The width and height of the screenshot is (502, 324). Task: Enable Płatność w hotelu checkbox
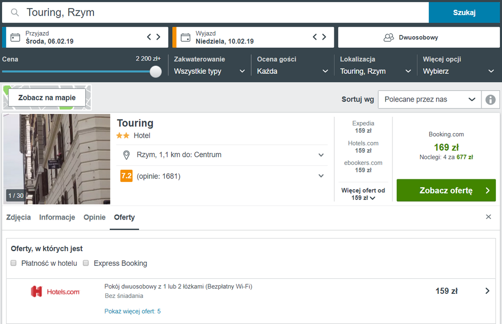click(x=14, y=263)
